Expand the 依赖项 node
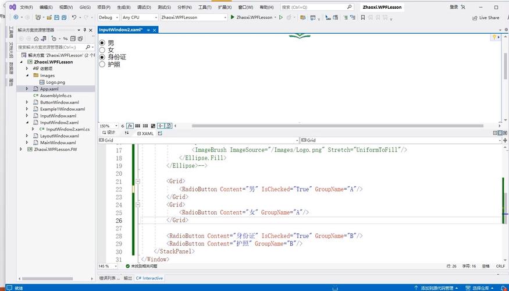This screenshot has height=291, width=509. point(27,69)
